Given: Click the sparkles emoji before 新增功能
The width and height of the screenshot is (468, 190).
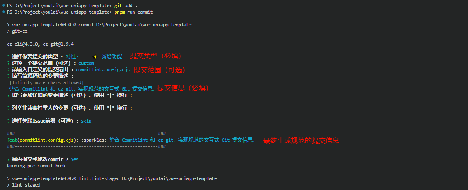Looking at the screenshot, I should tap(95, 57).
